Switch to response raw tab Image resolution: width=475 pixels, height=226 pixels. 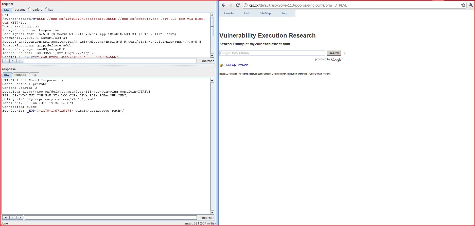pos(7,75)
